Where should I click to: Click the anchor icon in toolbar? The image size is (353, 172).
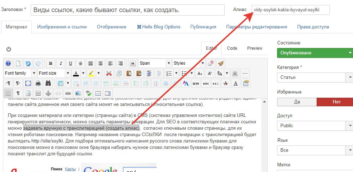48,93
